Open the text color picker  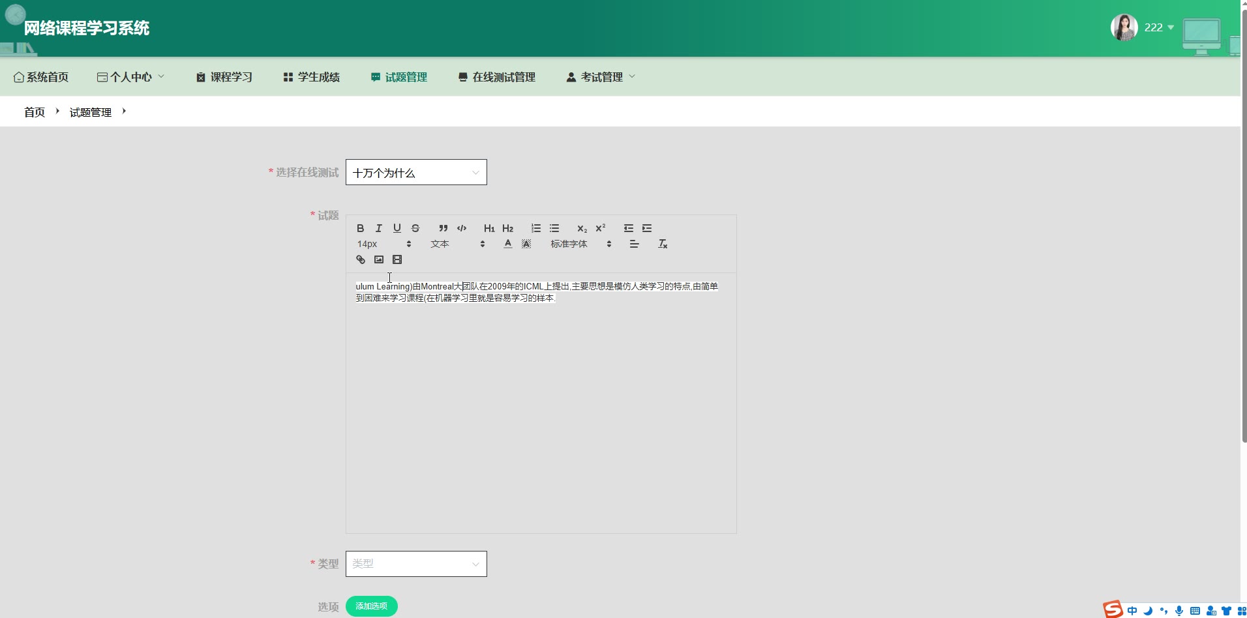(508, 244)
